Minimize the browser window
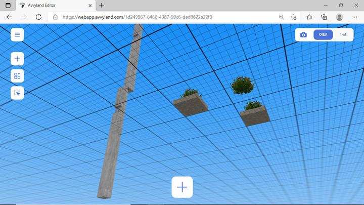This screenshot has width=364, height=205. (x=326, y=5)
